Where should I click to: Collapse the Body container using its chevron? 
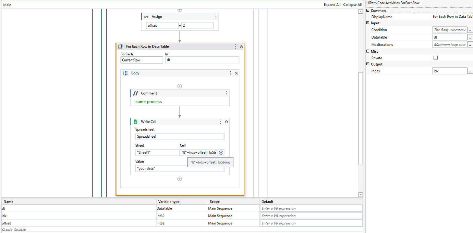click(x=236, y=73)
